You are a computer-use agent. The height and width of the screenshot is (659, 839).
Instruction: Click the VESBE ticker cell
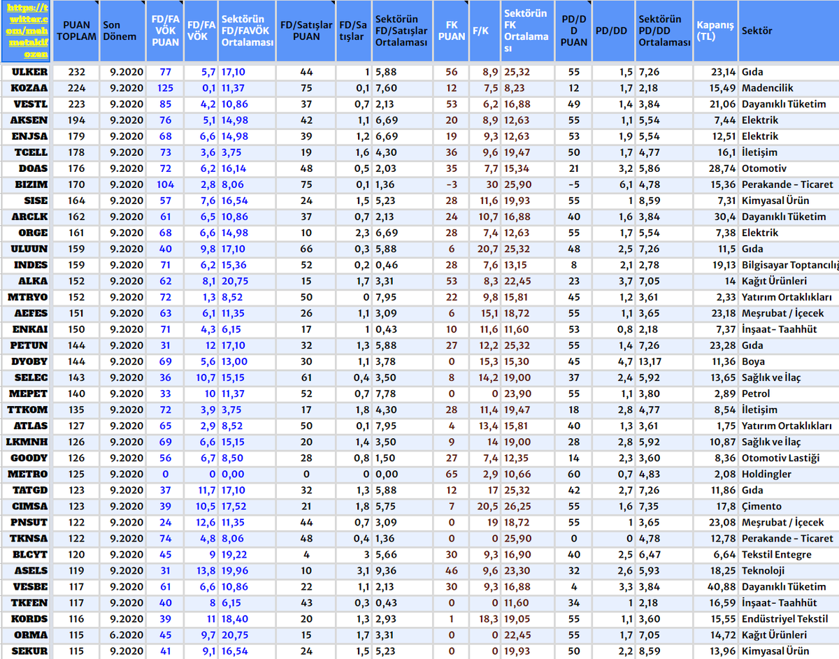27,586
